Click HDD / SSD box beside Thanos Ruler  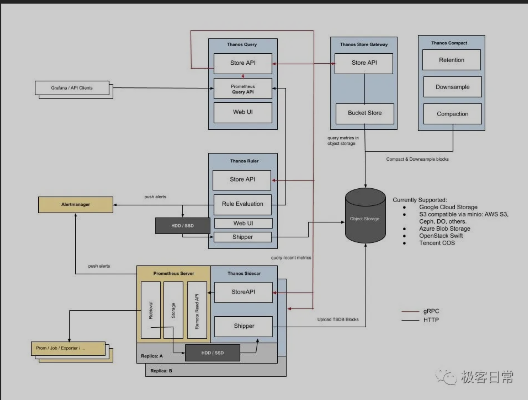[183, 226]
